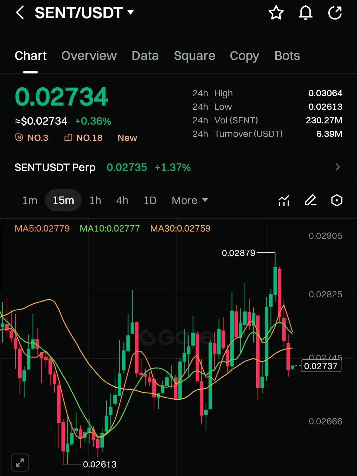Tap the ≈$0.02734 fiat price
Viewport: 357px width, 476px height.
click(41, 121)
